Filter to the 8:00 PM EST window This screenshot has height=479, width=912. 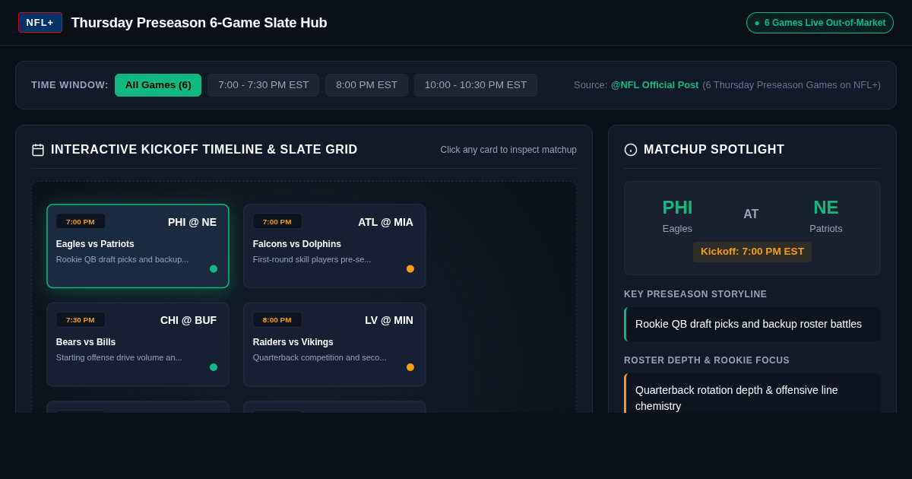tap(366, 85)
